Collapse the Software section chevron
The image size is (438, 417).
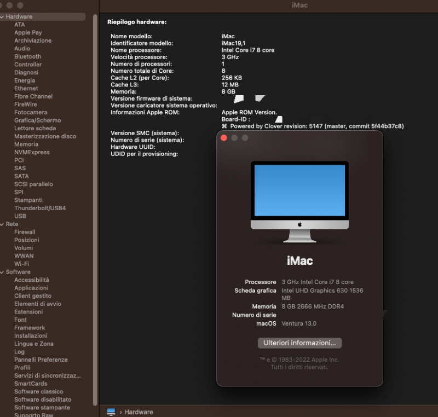(2, 272)
